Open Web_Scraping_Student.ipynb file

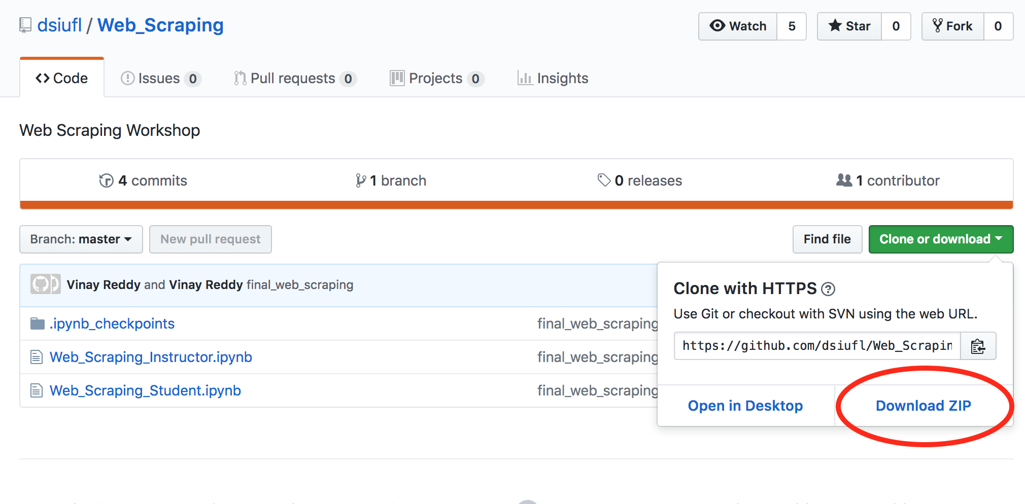coord(145,390)
